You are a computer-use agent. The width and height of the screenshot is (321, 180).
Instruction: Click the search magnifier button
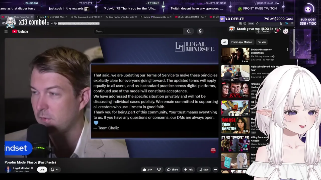pos(189,31)
